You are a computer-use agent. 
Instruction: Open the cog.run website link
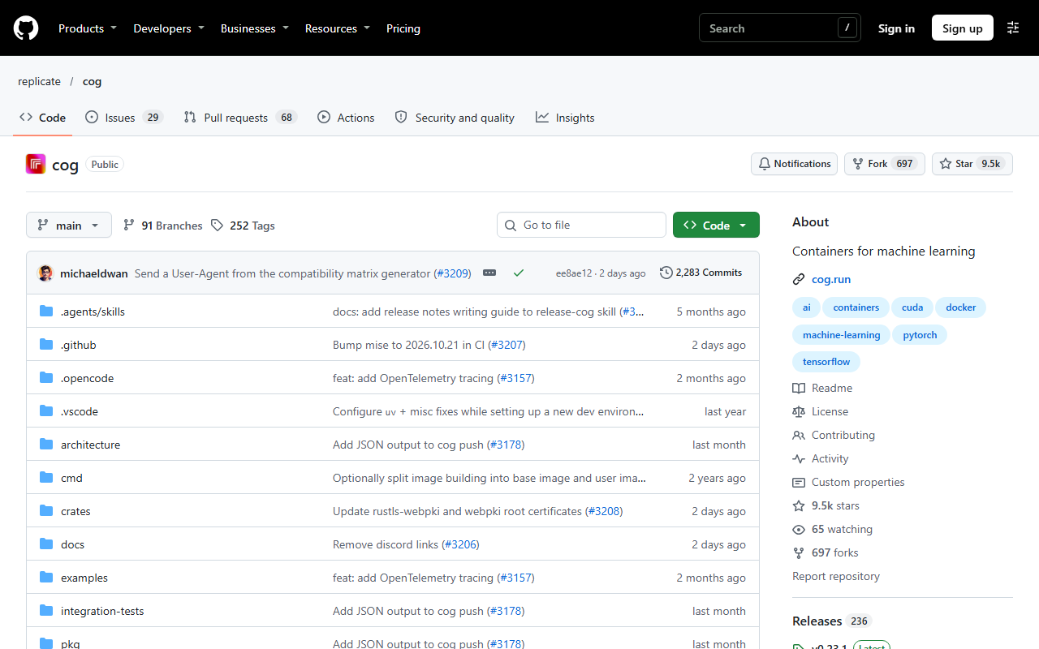tap(831, 279)
